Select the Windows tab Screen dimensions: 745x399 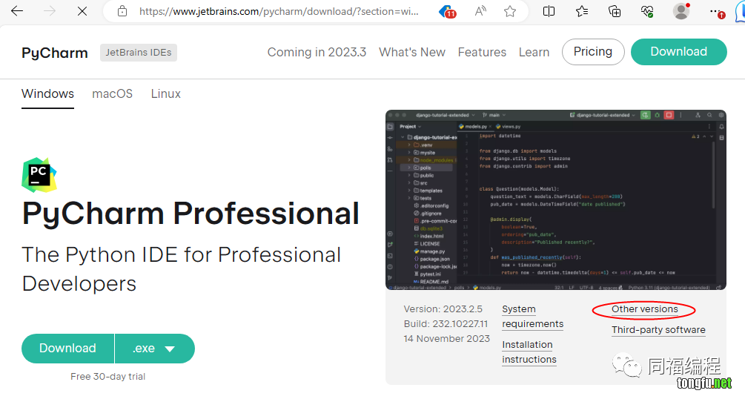pyautogui.click(x=47, y=93)
